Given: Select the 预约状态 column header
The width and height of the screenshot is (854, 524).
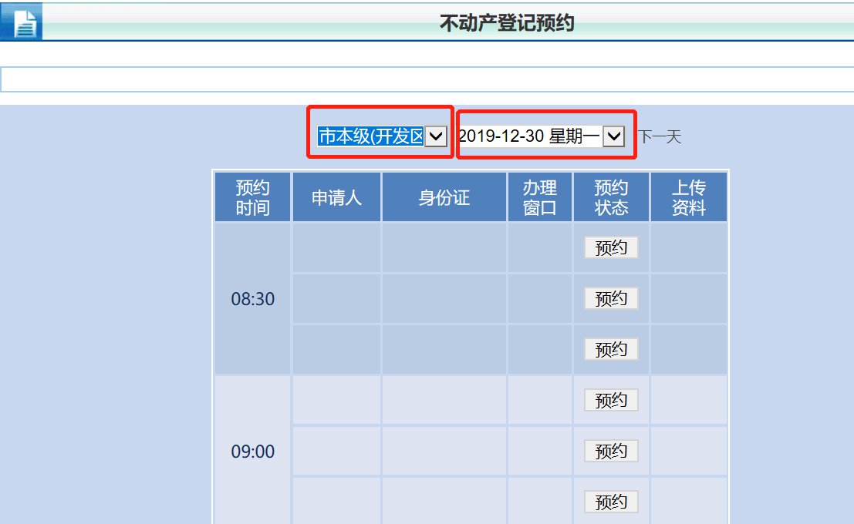Looking at the screenshot, I should [x=611, y=197].
